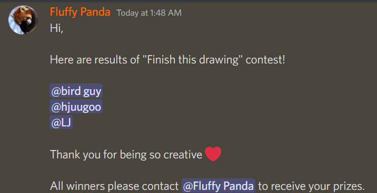Click the Today at 1:48 AM timestamp
This screenshot has width=377, height=193.
click(x=149, y=13)
